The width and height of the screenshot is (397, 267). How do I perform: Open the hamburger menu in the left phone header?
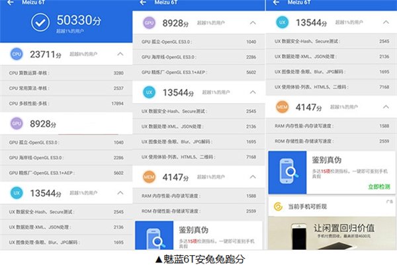pyautogui.click(x=9, y=3)
